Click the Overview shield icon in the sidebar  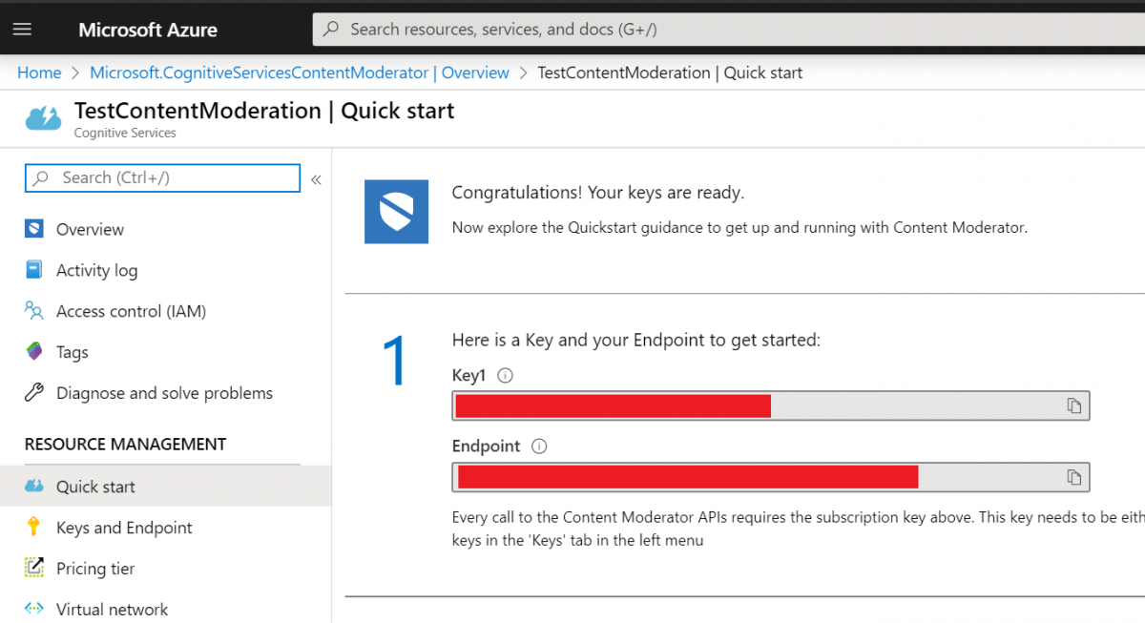click(34, 229)
